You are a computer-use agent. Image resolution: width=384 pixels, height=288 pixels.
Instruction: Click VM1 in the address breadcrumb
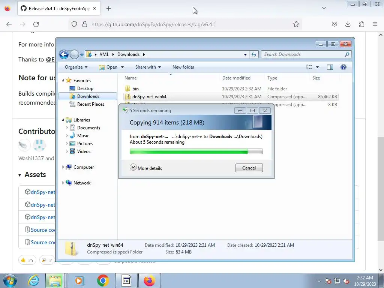[x=104, y=54]
